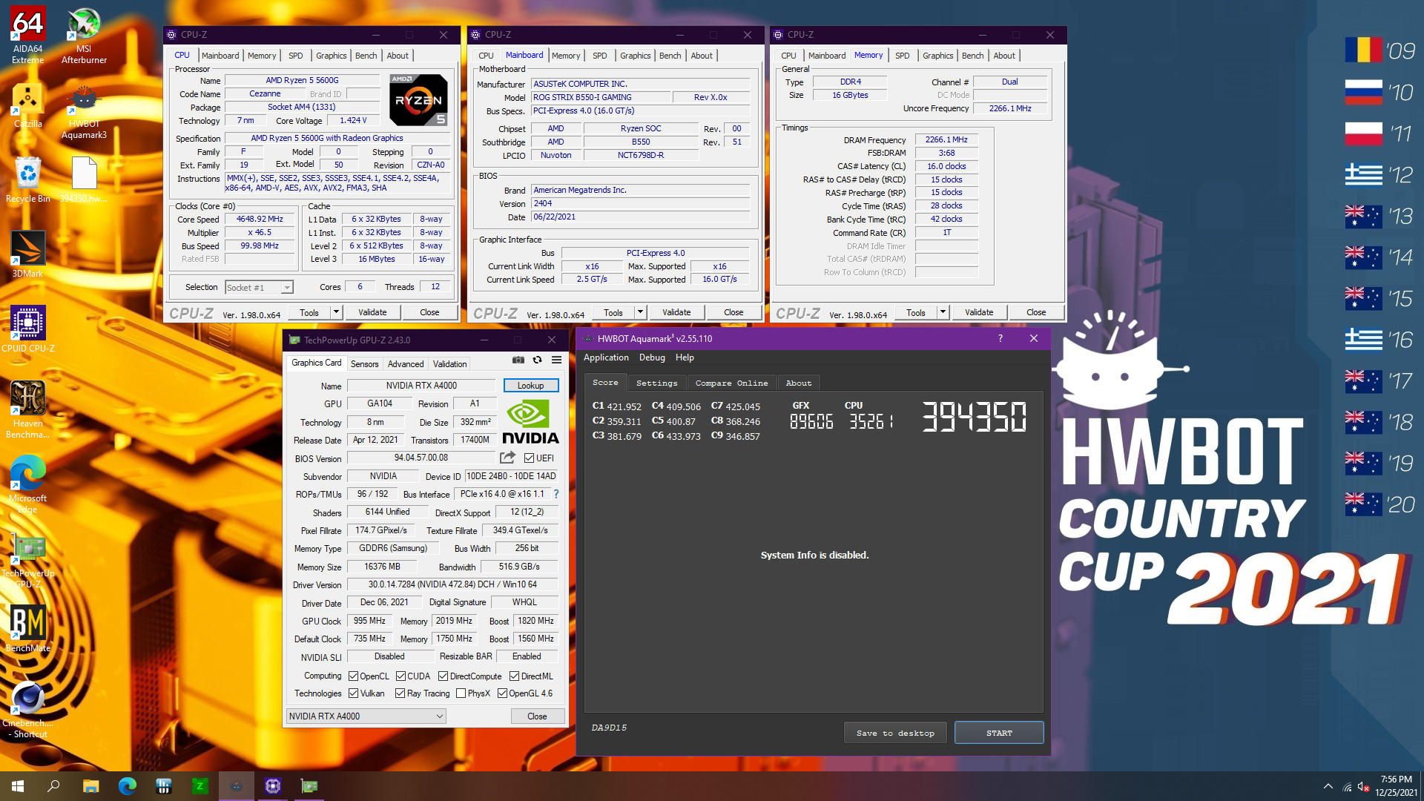This screenshot has width=1424, height=801.
Task: Open the Debug menu in Aquamark
Action: (x=652, y=357)
